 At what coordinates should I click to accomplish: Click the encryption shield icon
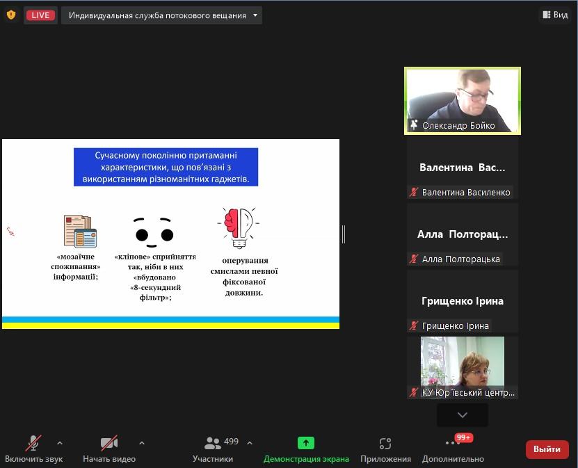[x=10, y=15]
